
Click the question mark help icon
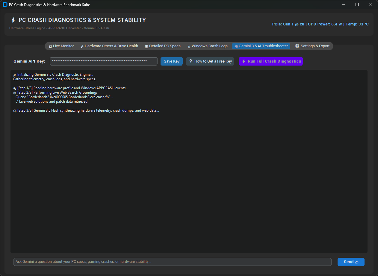190,61
